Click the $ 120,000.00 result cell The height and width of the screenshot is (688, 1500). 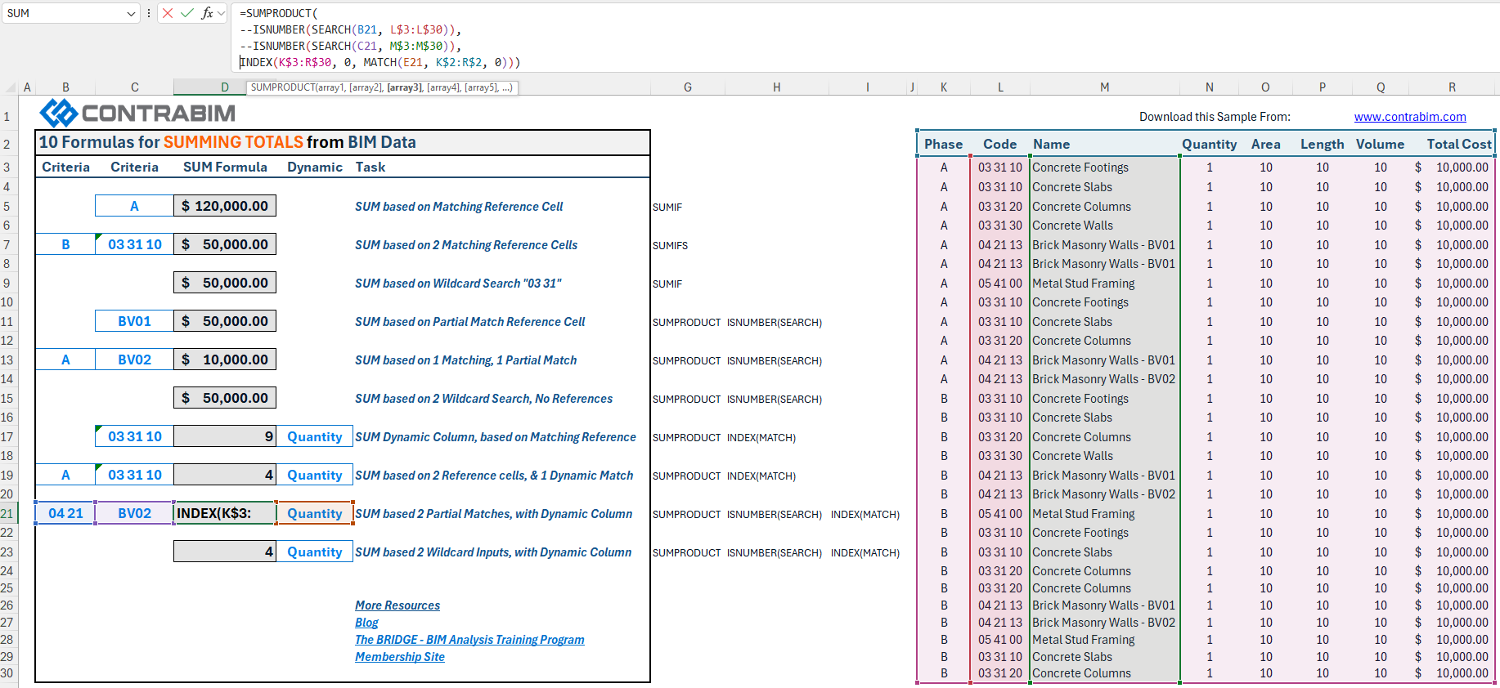[225, 206]
